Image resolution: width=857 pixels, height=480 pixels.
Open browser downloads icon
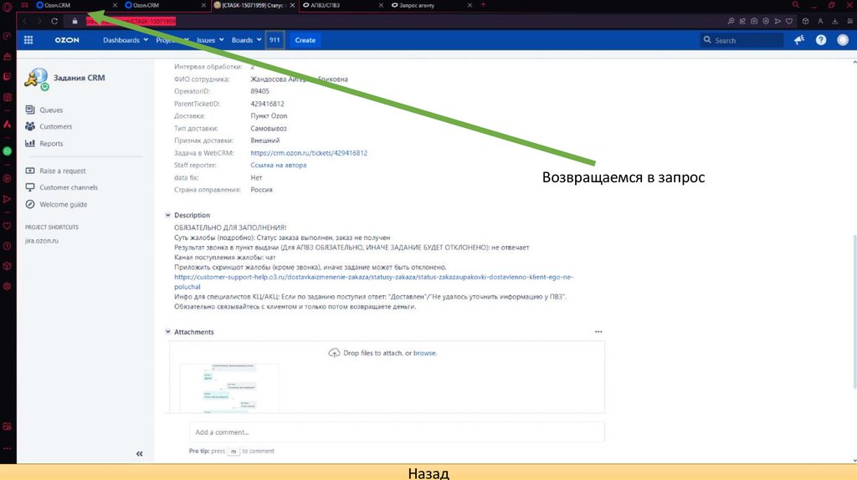tap(835, 21)
